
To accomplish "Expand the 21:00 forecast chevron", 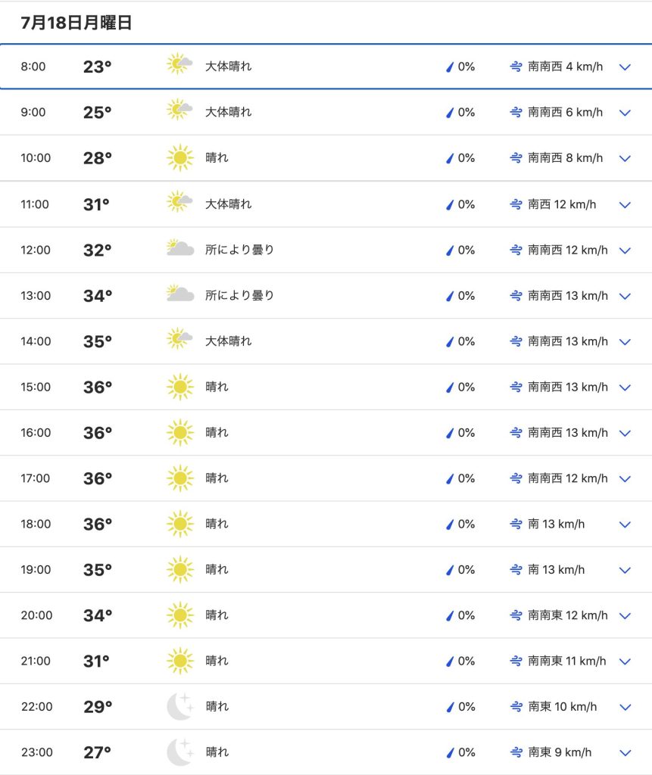I will [625, 661].
